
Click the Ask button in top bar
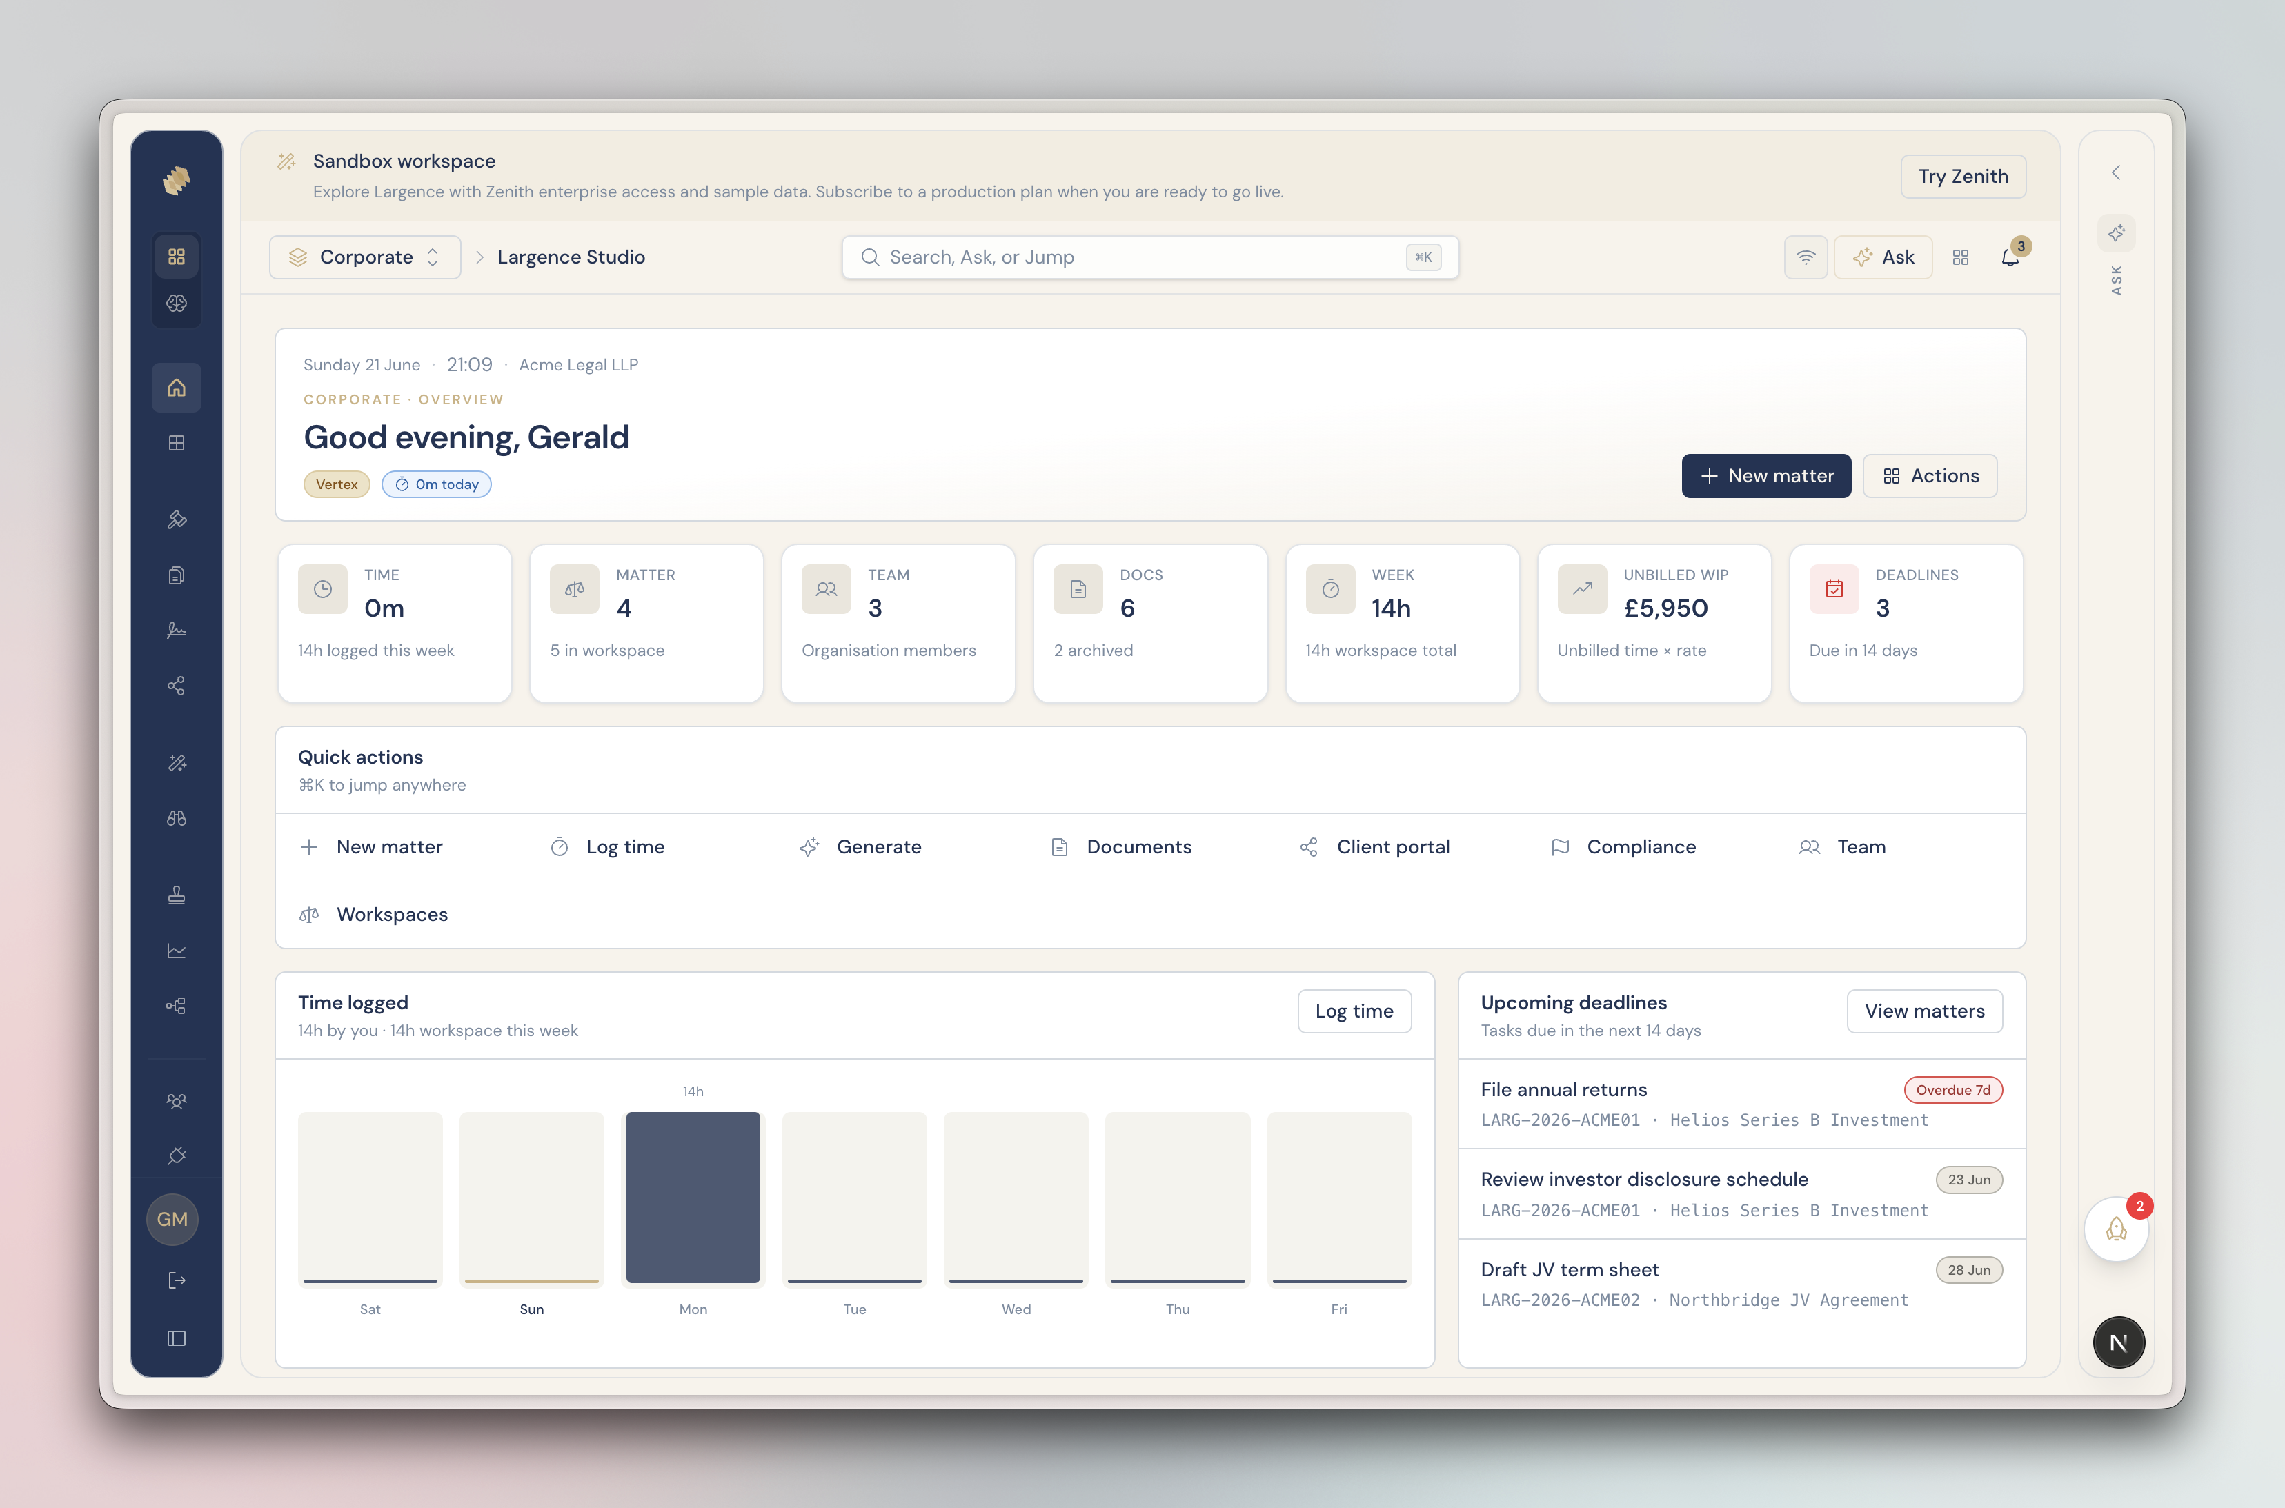[1883, 258]
